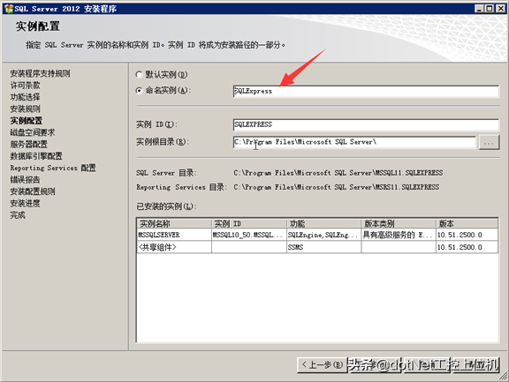Image resolution: width=509 pixels, height=382 pixels.
Task: Select 数据库引擎配置 step in sidebar
Action: pyautogui.click(x=36, y=156)
